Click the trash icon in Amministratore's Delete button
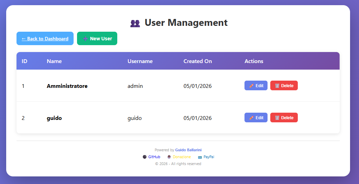Image resolution: width=359 pixels, height=184 pixels. click(277, 85)
